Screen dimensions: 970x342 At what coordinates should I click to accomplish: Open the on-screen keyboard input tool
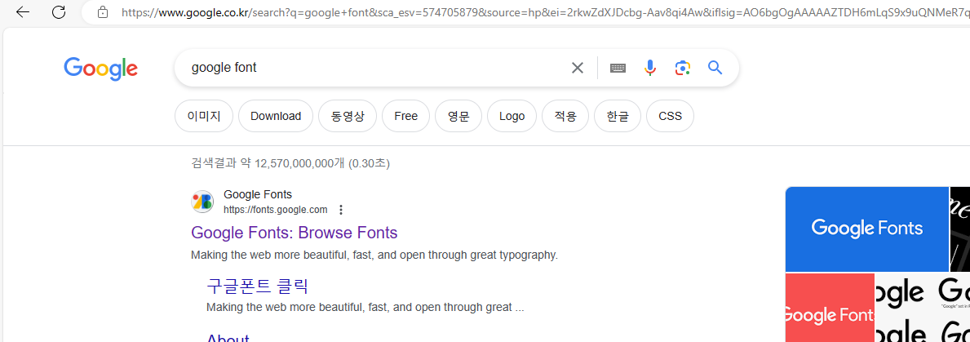(x=618, y=68)
